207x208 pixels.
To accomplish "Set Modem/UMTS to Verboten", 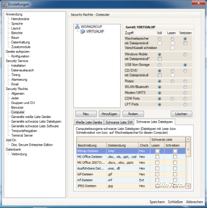I will click(x=185, y=93).
